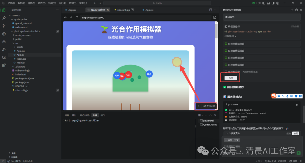Click 接受 to accept the file changes

coord(296,133)
